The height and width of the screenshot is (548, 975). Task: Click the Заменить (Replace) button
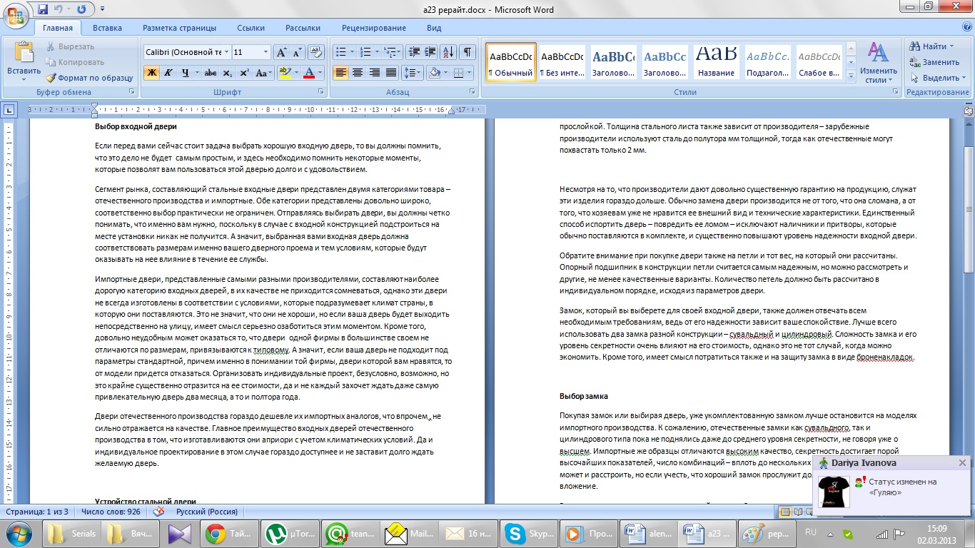click(x=934, y=62)
